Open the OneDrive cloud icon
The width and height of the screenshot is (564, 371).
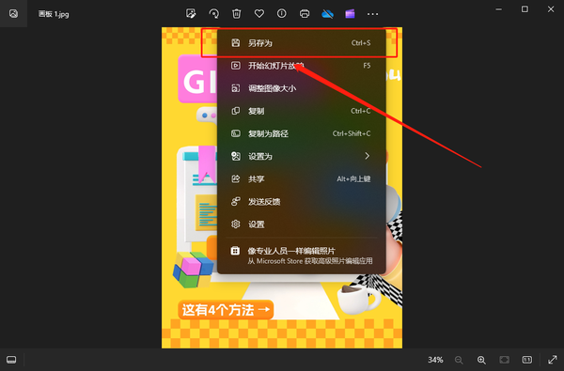(327, 14)
